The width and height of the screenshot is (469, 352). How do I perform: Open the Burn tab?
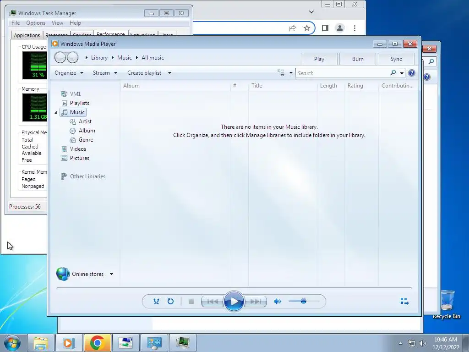click(358, 59)
